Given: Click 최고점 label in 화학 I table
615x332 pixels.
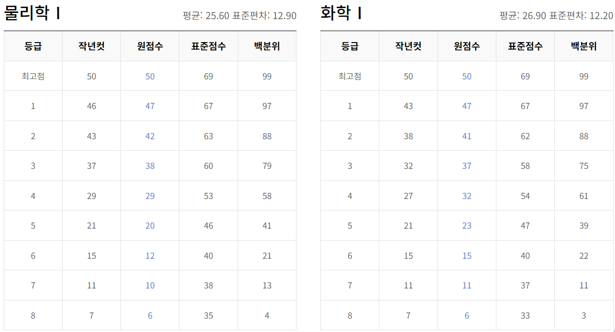Looking at the screenshot, I should pos(350,76).
